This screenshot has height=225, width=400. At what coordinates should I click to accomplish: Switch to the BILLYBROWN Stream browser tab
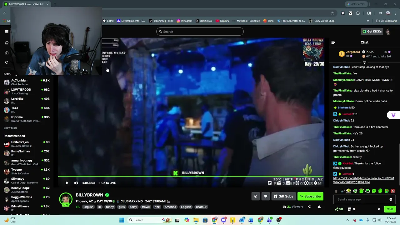(x=26, y=4)
